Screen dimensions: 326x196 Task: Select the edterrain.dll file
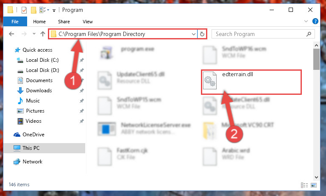(251, 82)
